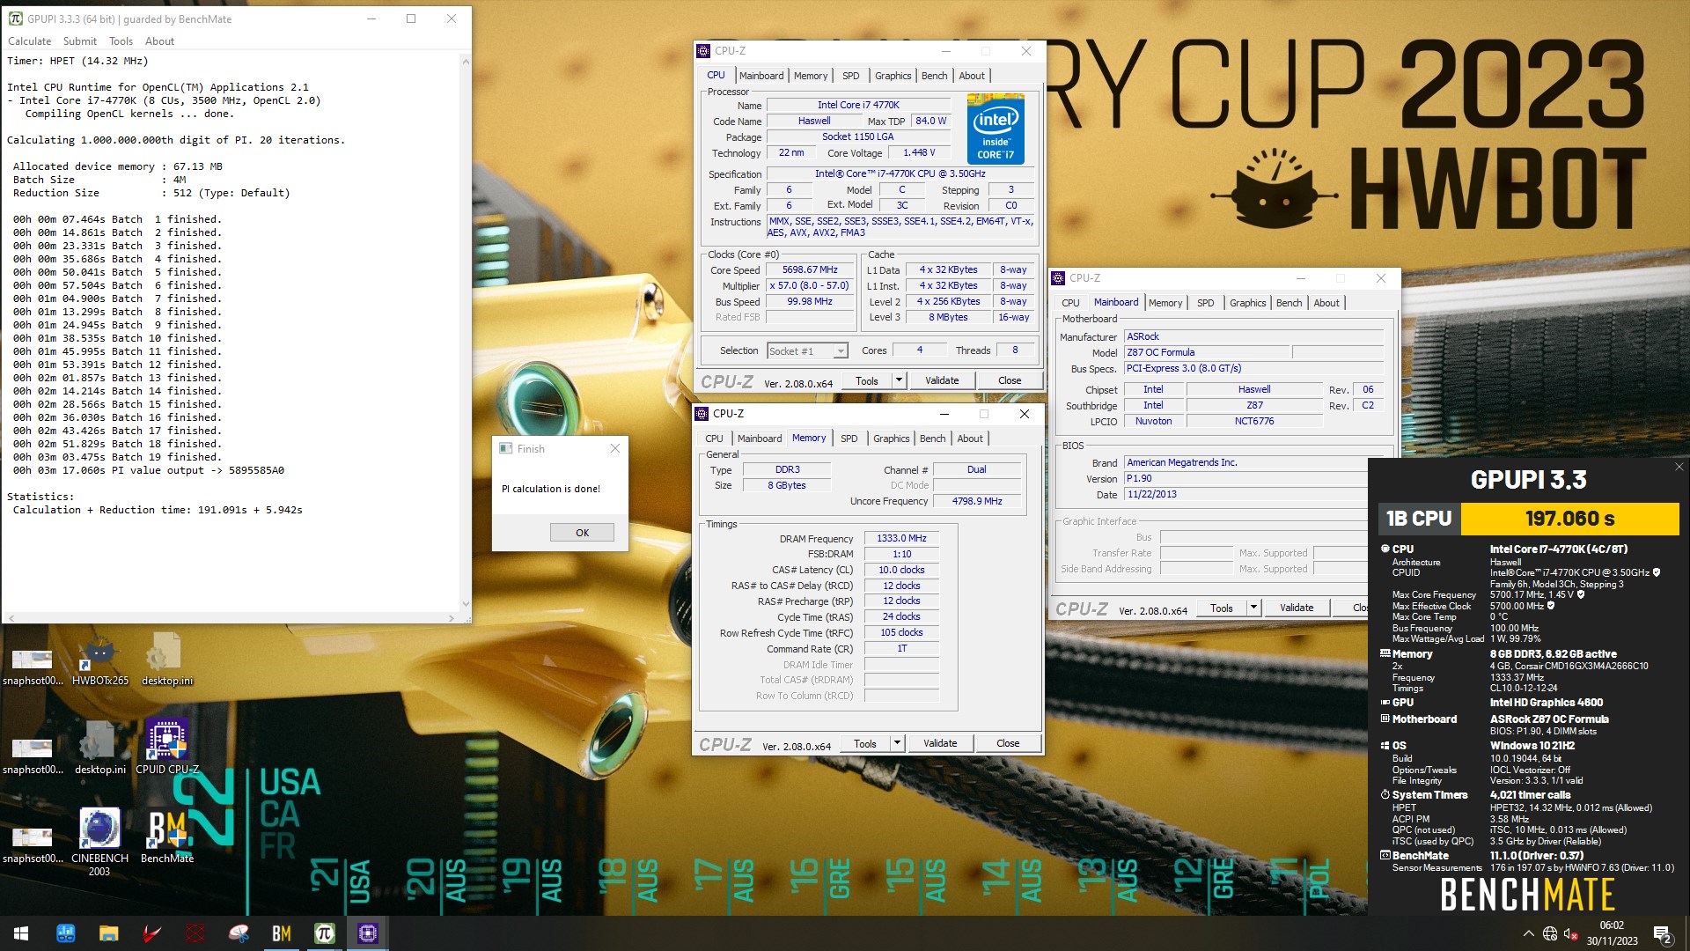Click Validate in the top CPU-Z window
1690x951 pixels.
942,380
